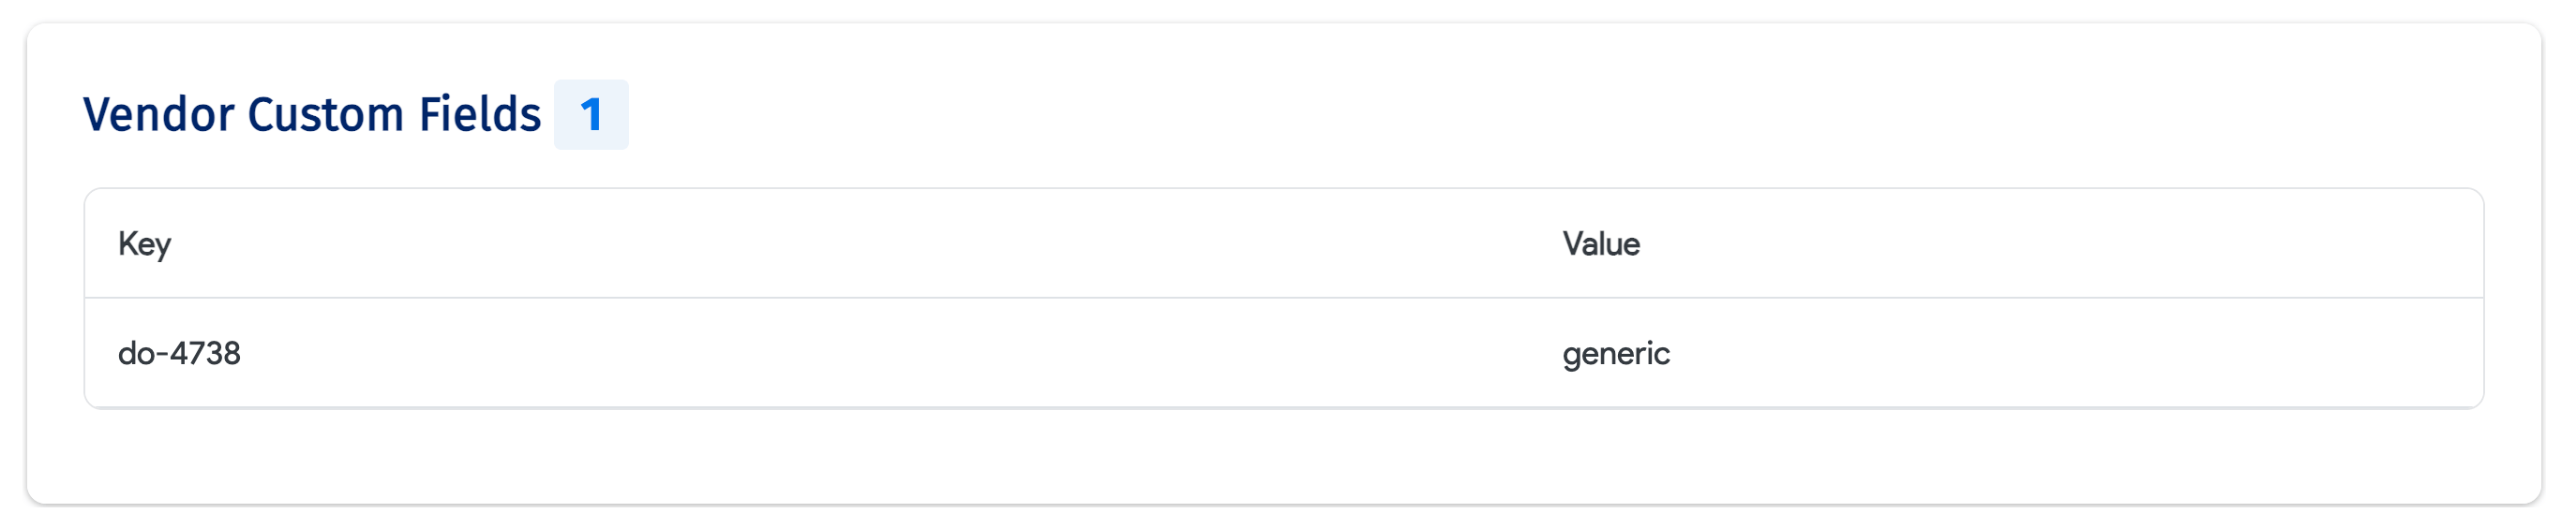Click the Key label above do-4738
Viewport: 2576px width, 528px height.
tap(144, 244)
